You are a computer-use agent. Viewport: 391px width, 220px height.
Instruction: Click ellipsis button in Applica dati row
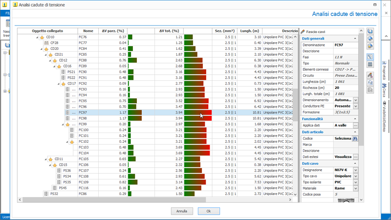point(355,126)
